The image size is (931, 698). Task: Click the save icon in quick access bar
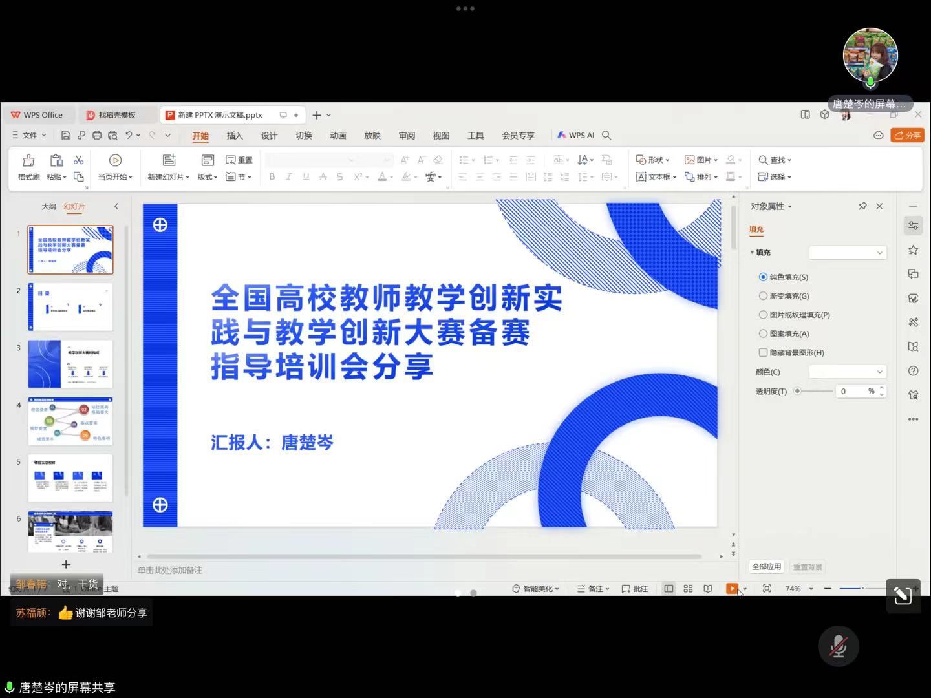65,135
